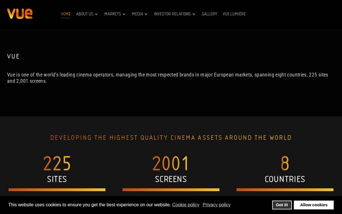Viewport: 342px width, 214px height.
Task: Click the COUNTRIES label
Action: click(x=285, y=179)
